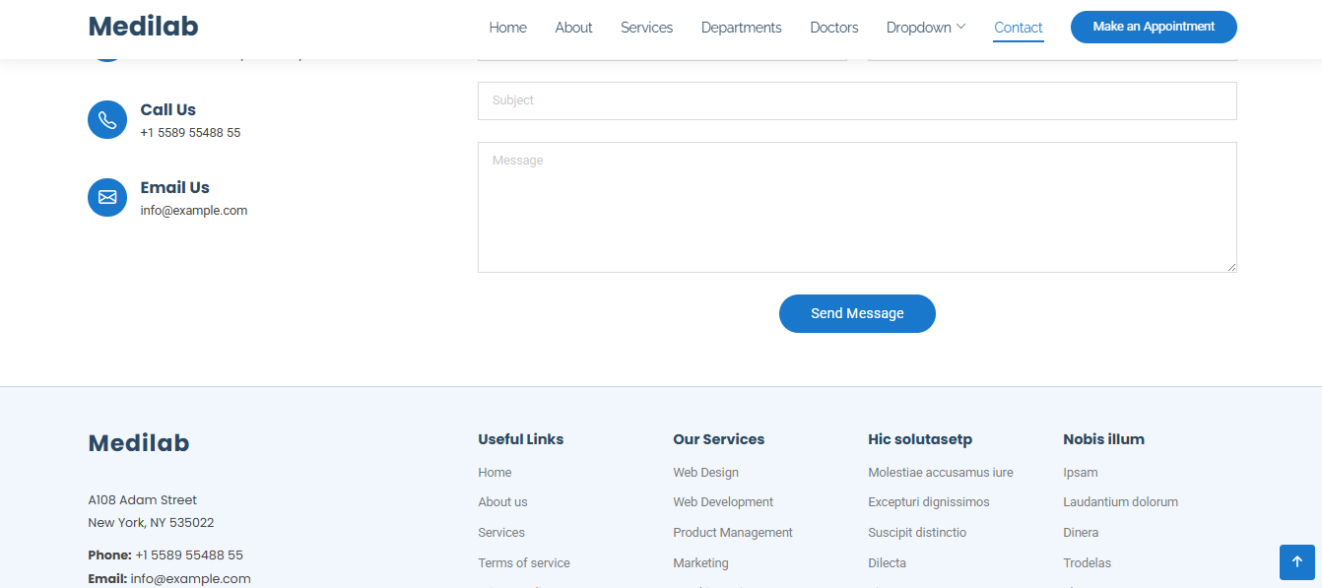Image resolution: width=1322 pixels, height=588 pixels.
Task: Grab the Message box resize handle
Action: (x=1231, y=267)
